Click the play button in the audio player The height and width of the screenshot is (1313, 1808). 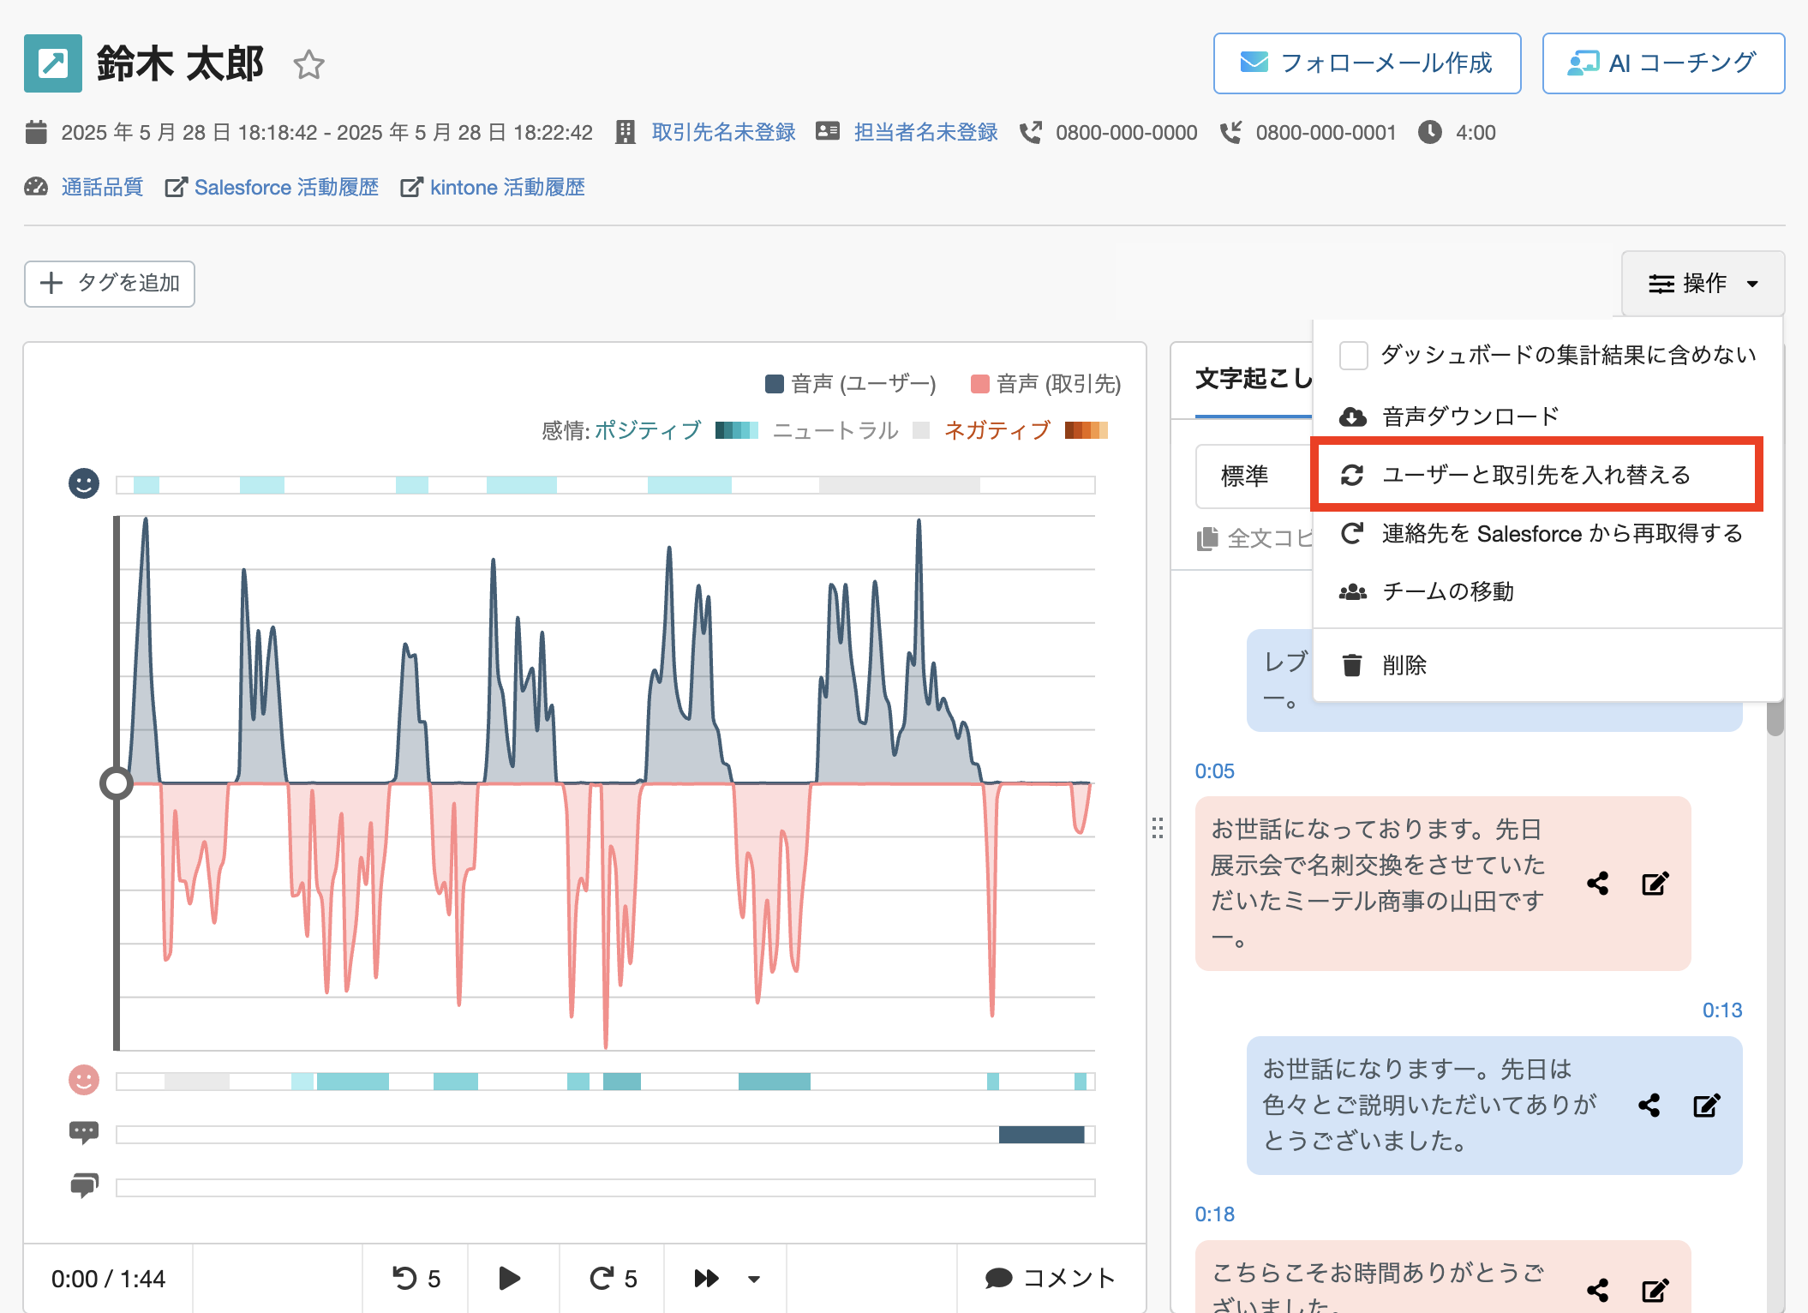pyautogui.click(x=510, y=1279)
